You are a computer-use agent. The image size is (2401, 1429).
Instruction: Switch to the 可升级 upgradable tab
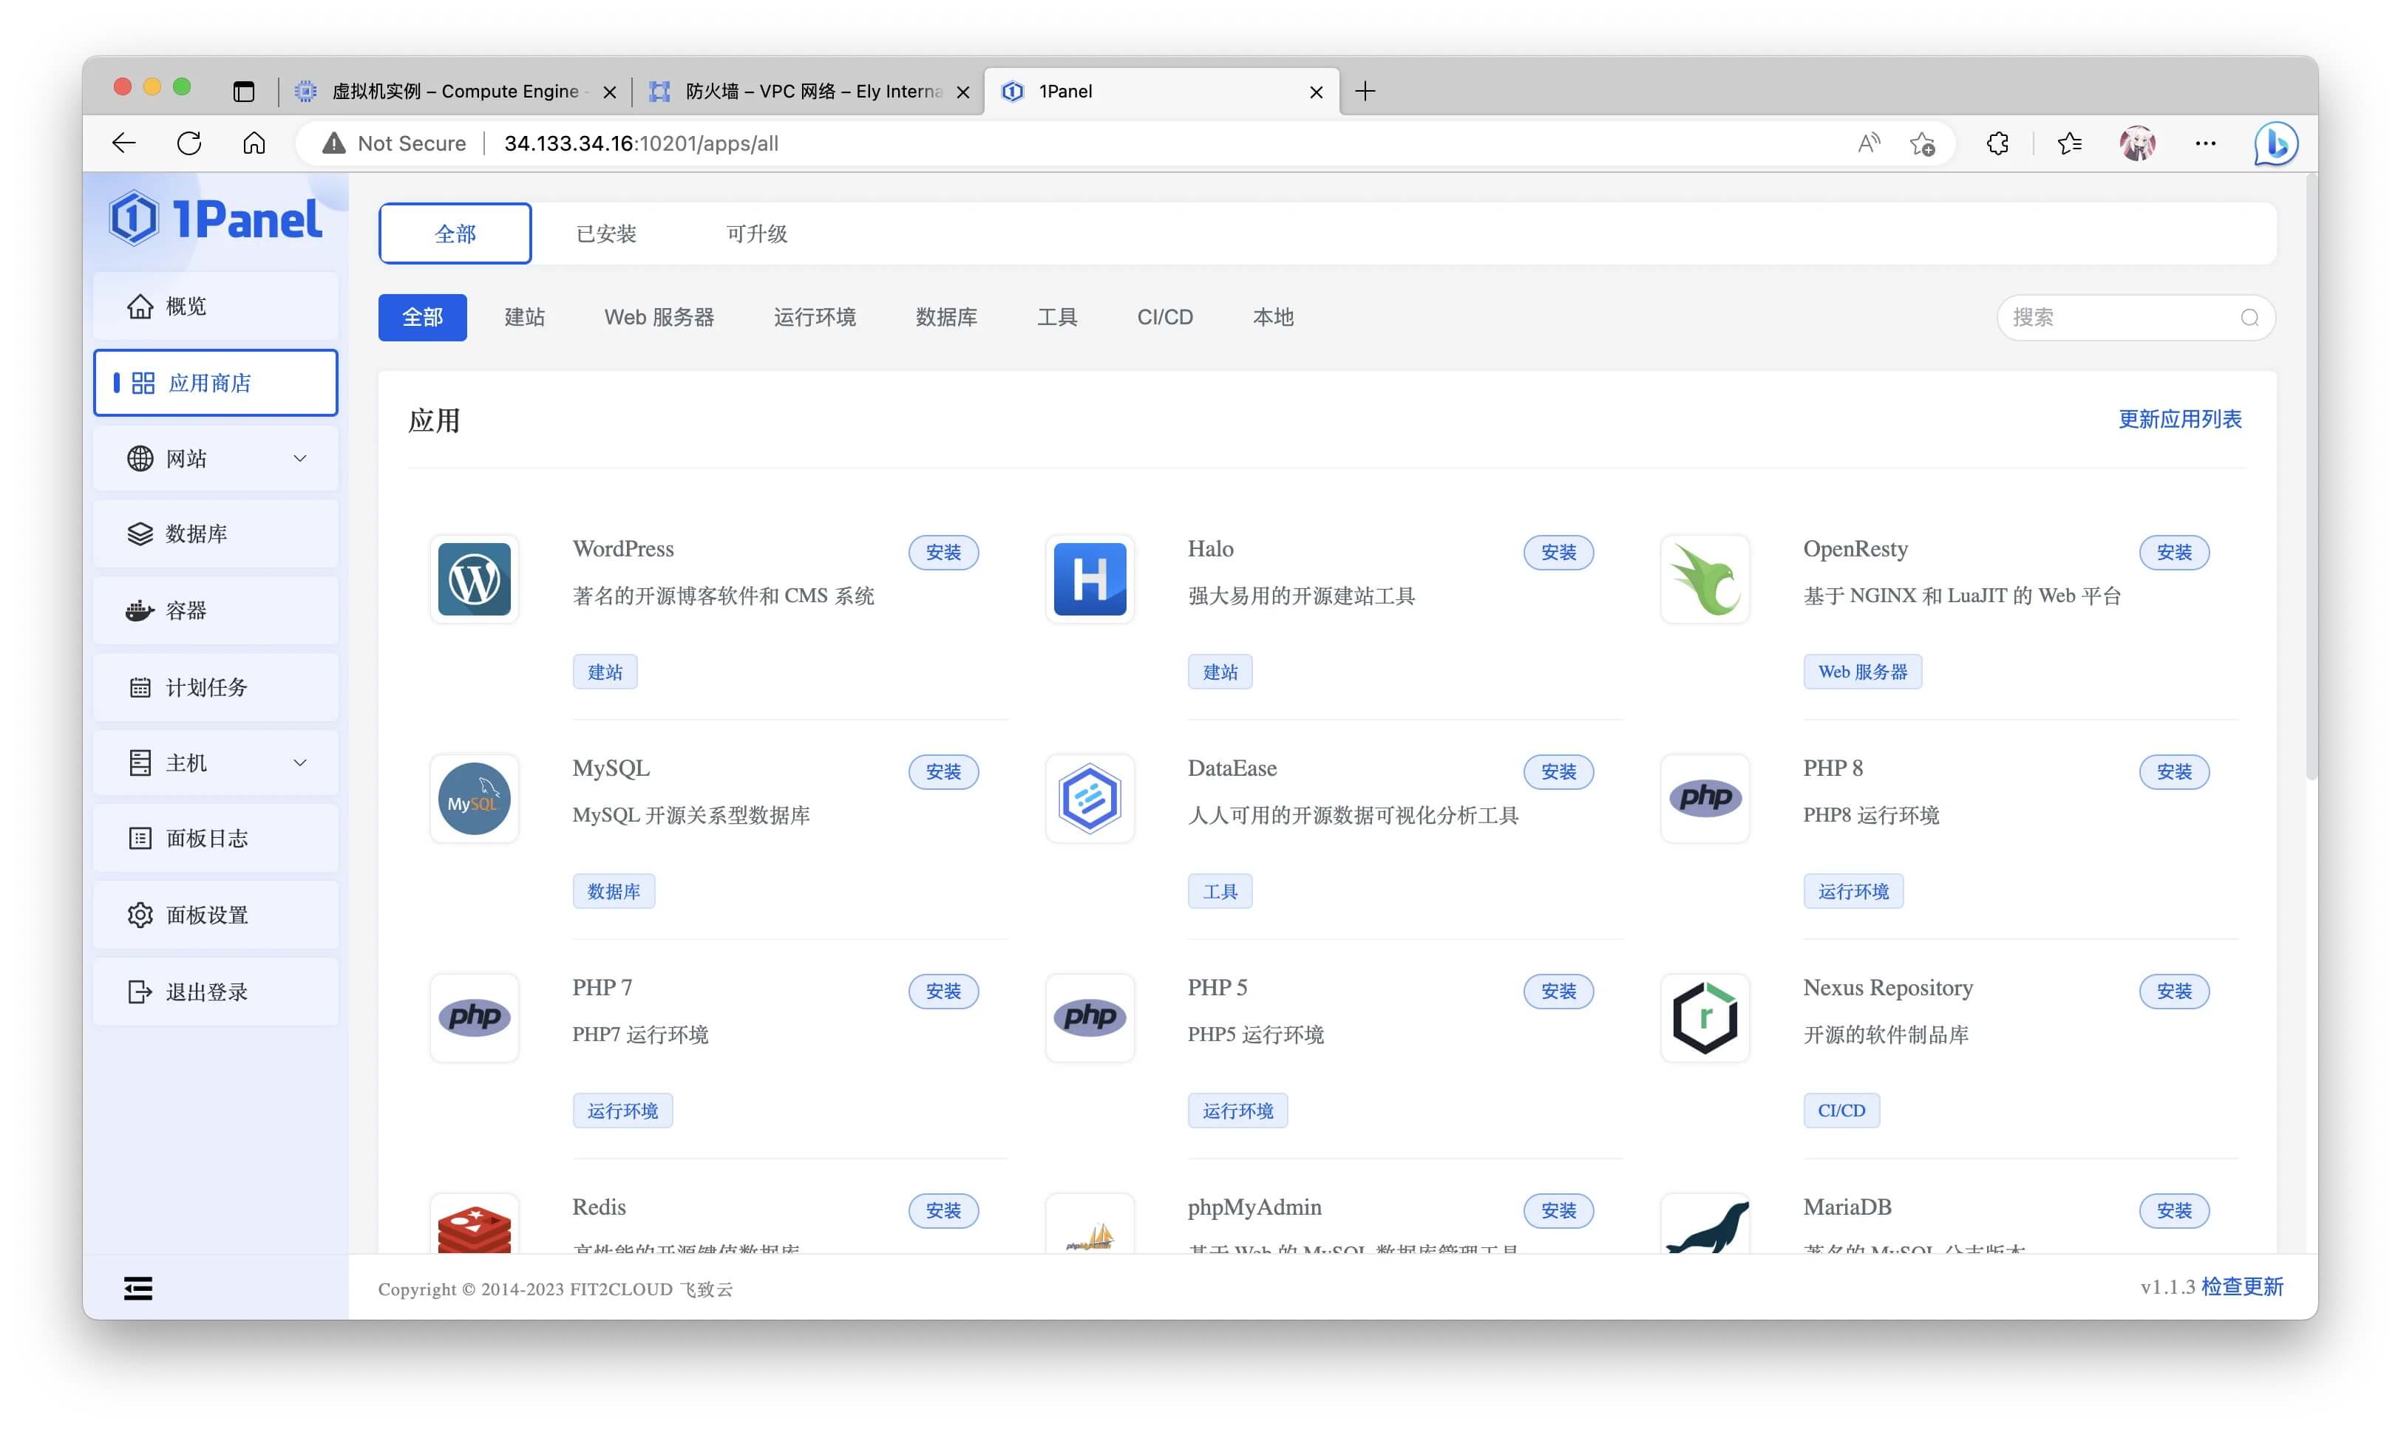coord(757,234)
